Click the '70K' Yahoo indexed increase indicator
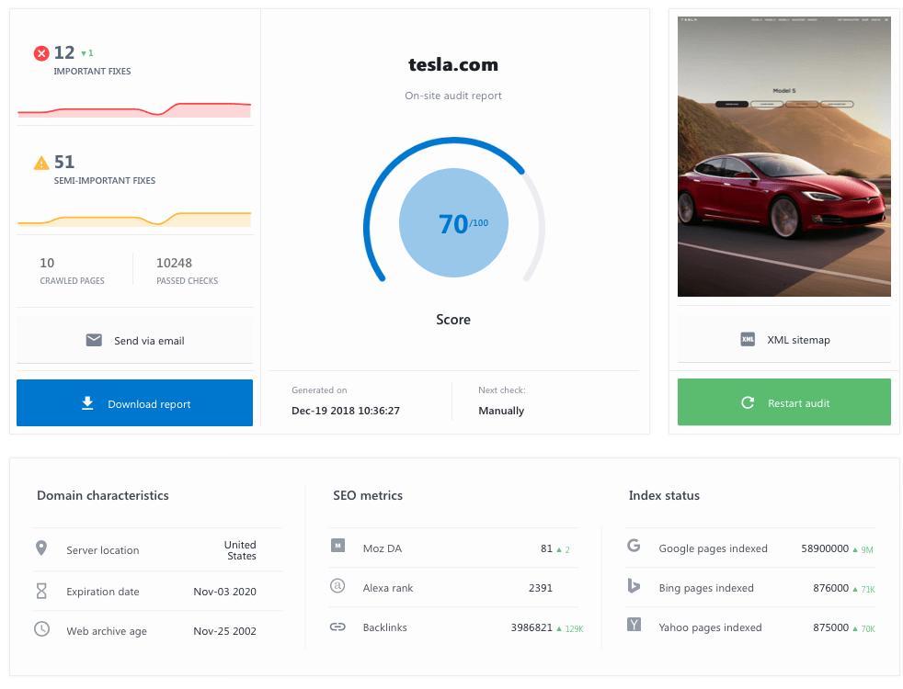903x689 pixels. pos(863,628)
